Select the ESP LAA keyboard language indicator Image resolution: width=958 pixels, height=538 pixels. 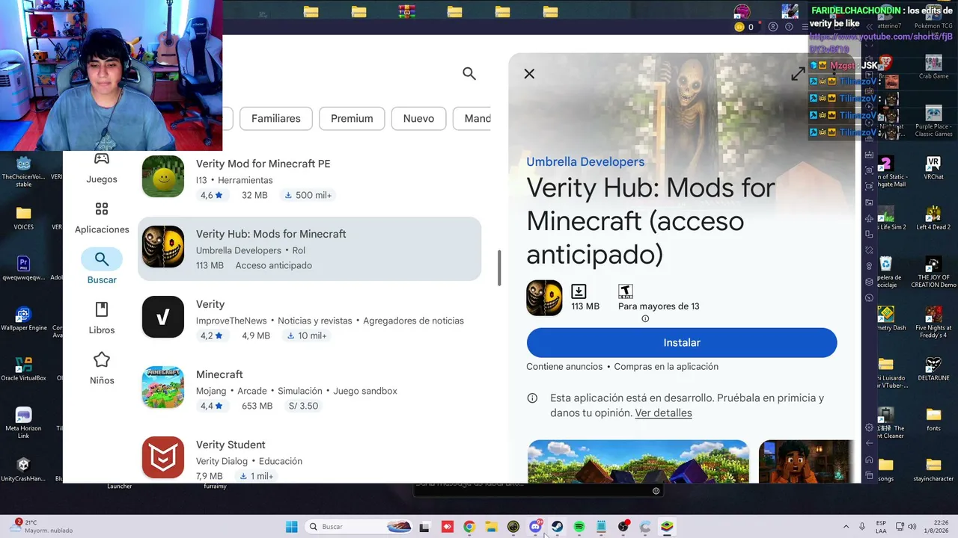(881, 527)
